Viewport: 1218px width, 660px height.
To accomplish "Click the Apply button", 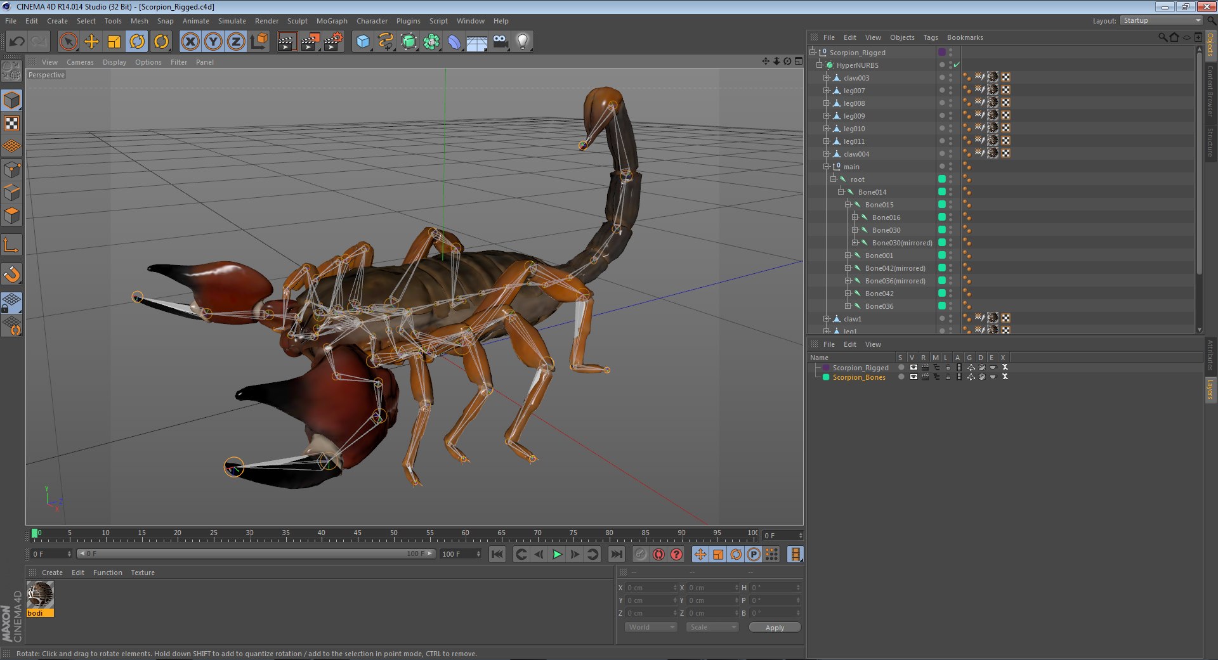I will coord(775,628).
